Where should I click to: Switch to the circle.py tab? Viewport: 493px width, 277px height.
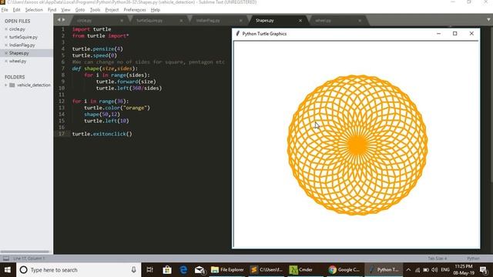98,21
